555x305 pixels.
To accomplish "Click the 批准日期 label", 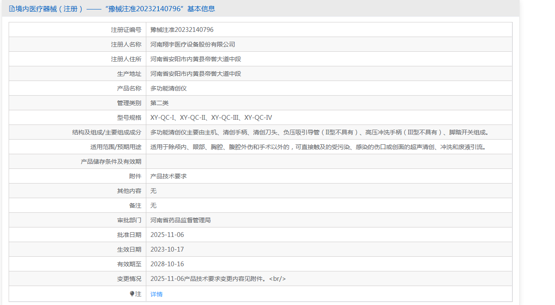I will click(129, 235).
